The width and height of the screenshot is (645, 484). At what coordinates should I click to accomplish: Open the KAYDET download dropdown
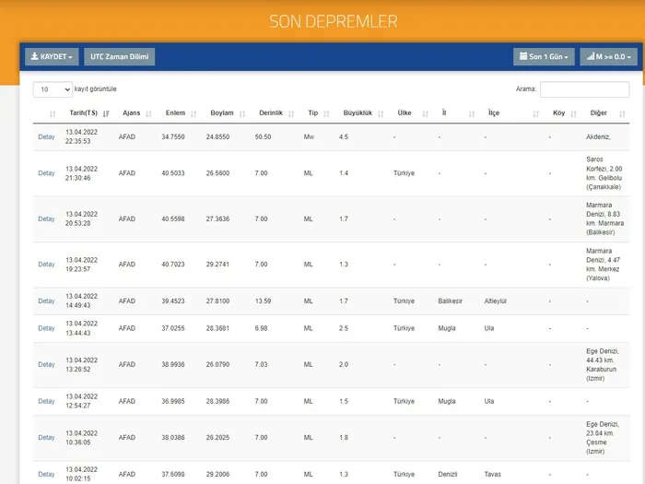52,57
